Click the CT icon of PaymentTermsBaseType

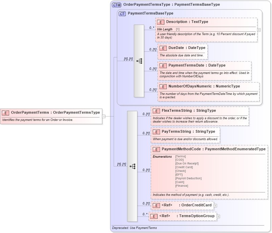tap(121, 14)
